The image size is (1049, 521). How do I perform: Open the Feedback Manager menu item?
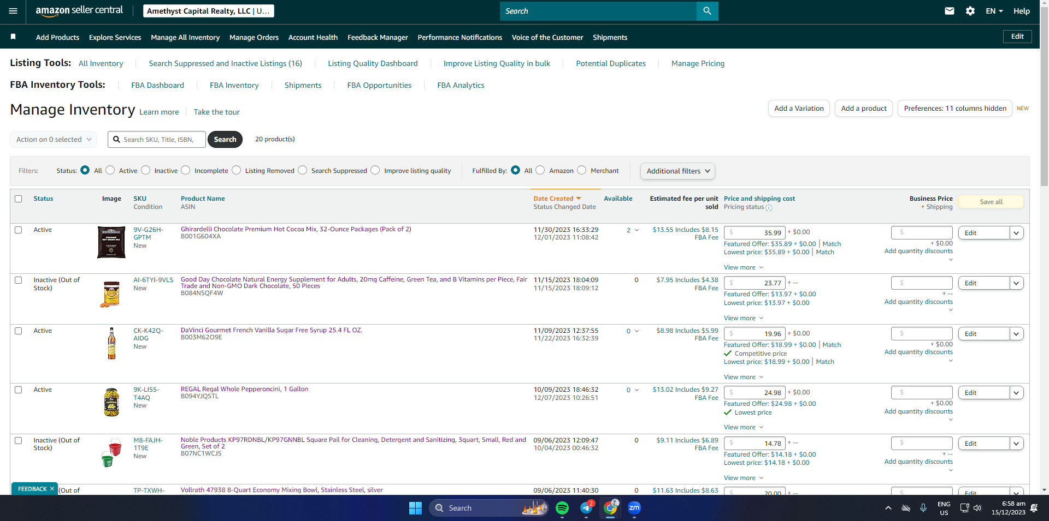point(378,37)
